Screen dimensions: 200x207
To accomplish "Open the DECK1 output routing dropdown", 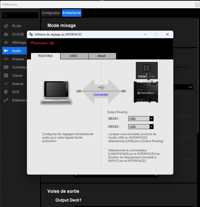I will click(x=141, y=119).
